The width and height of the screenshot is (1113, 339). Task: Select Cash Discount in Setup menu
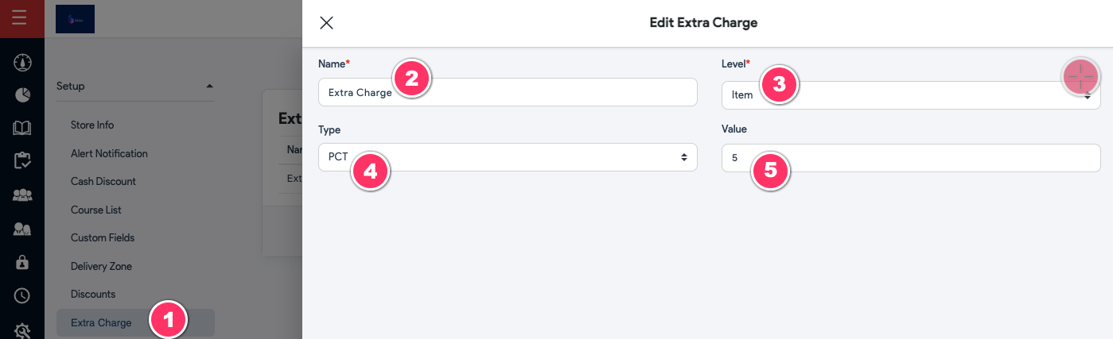pyautogui.click(x=103, y=182)
